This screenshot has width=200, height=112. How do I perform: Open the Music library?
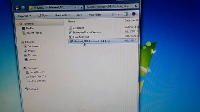(x=31, y=51)
